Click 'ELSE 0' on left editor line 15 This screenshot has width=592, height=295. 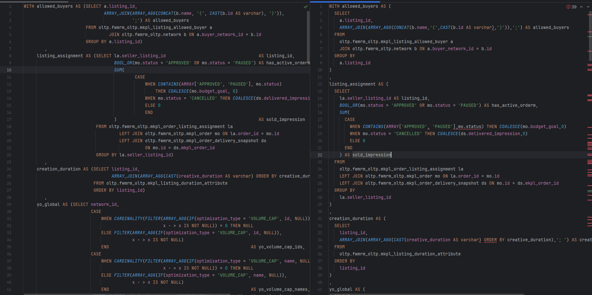tap(153, 105)
